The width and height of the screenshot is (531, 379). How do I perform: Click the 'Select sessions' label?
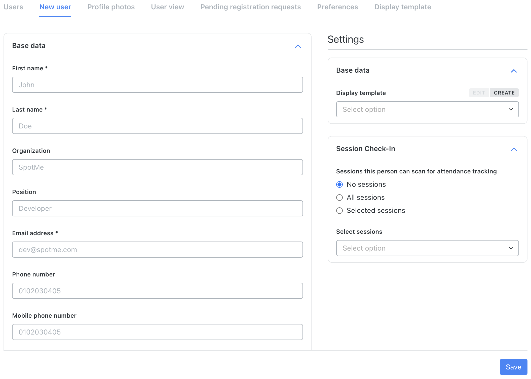359,232
